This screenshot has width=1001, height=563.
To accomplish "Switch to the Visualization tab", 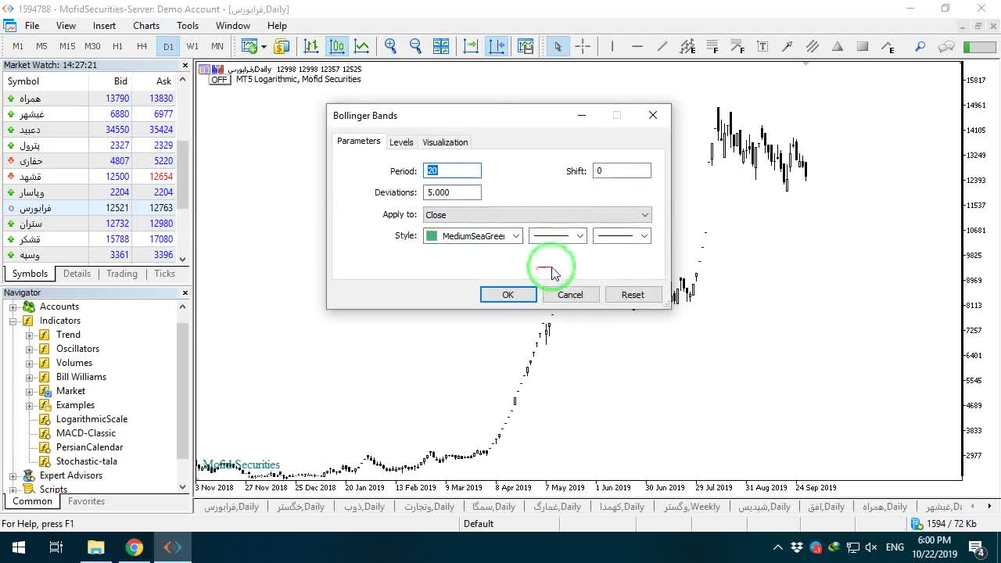I will click(x=445, y=142).
